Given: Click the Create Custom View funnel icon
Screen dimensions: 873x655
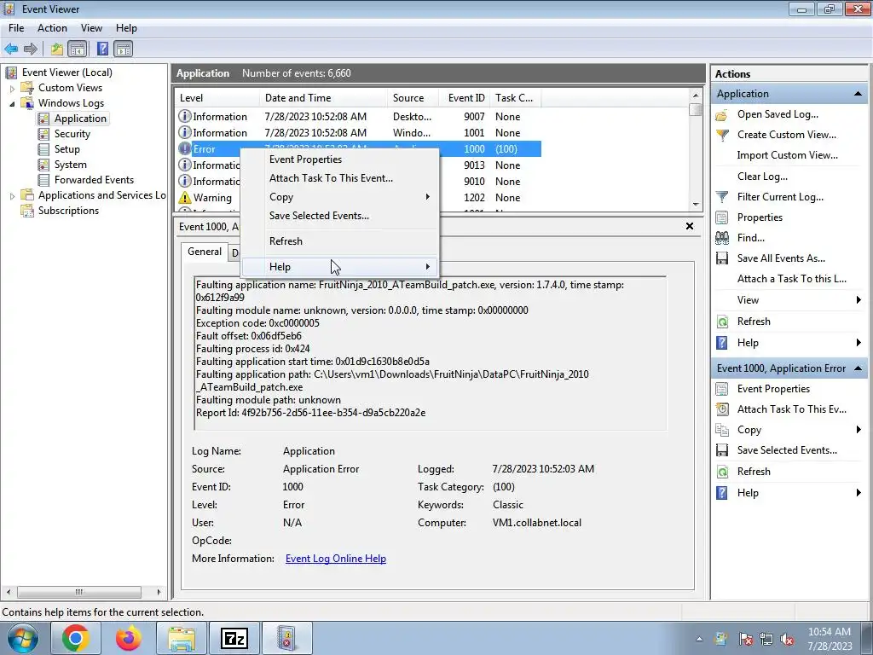Looking at the screenshot, I should pyautogui.click(x=721, y=135).
